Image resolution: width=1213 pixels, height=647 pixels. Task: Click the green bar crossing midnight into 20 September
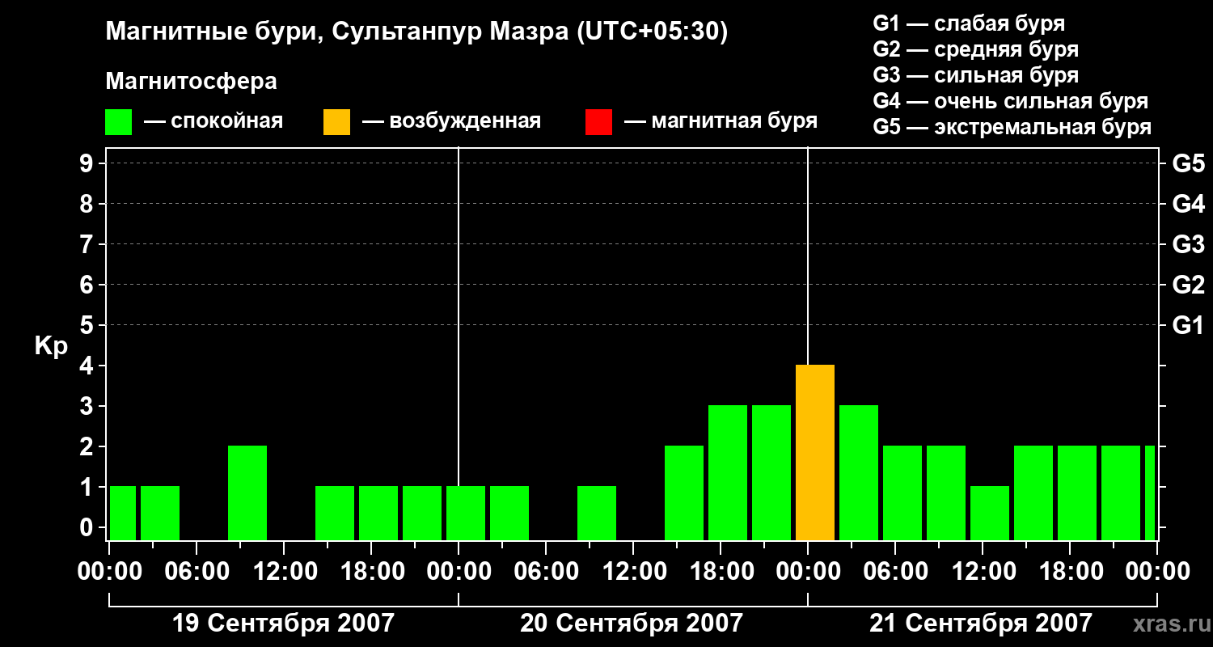tap(466, 514)
